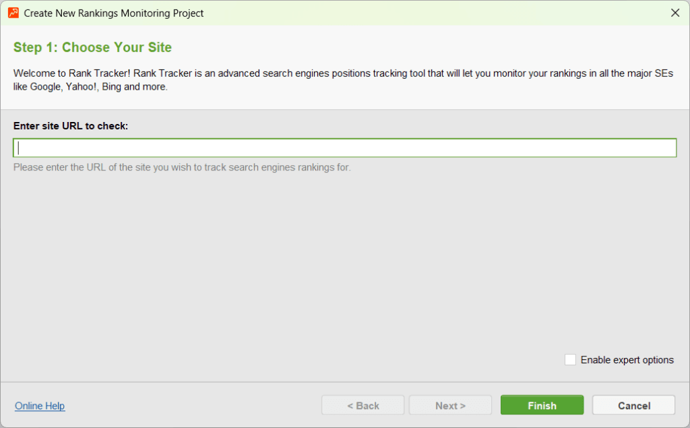Click the "Enter site URL to check:" label
The width and height of the screenshot is (690, 428).
coord(71,126)
